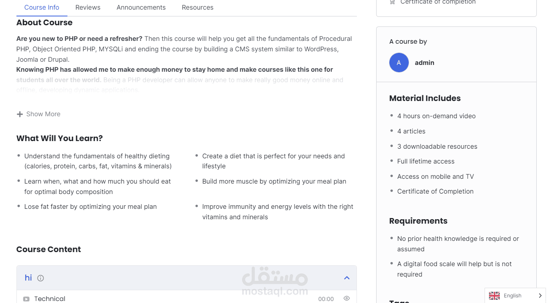
Task: Click the certificate icon at top of sidebar
Action: pyautogui.click(x=392, y=2)
